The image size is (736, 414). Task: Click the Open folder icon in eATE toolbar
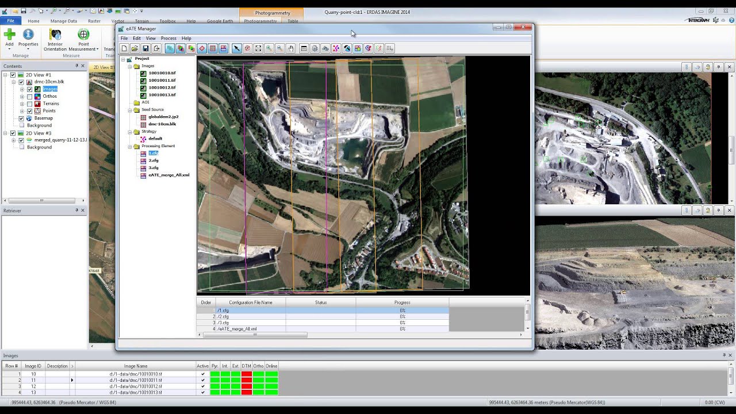[135, 49]
